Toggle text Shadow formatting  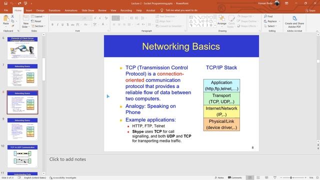(x=67, y=24)
